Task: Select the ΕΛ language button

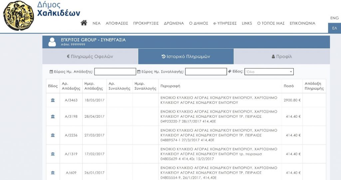Action: (x=334, y=28)
